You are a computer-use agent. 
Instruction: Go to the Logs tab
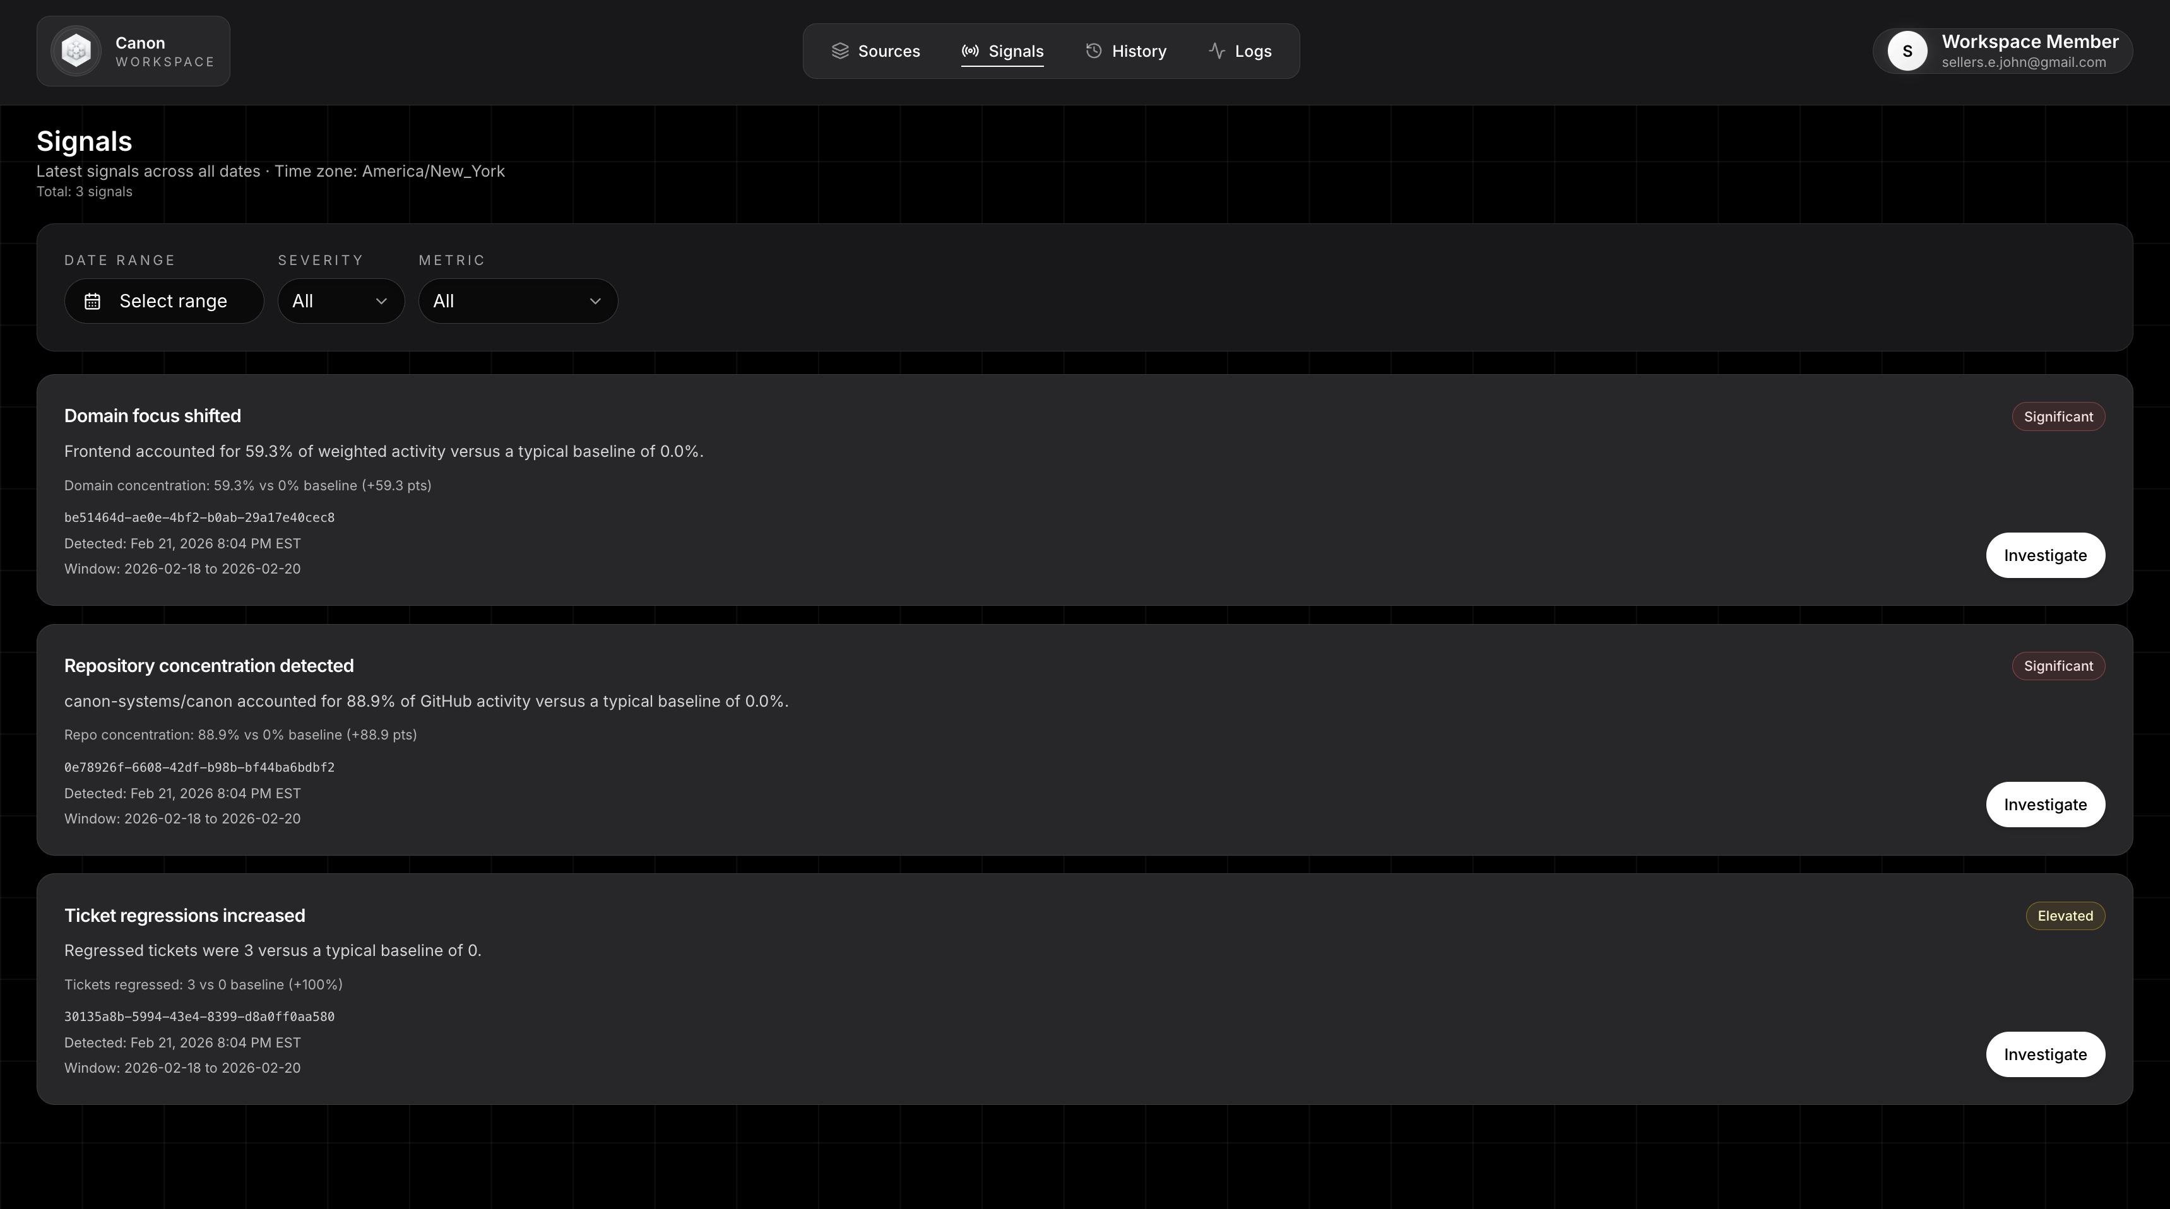1253,51
